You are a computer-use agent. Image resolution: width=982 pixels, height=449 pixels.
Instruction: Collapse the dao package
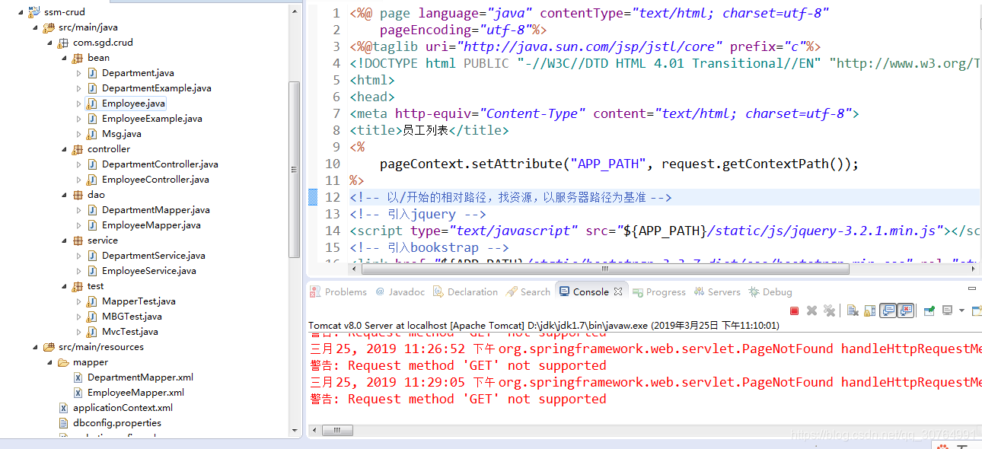65,195
